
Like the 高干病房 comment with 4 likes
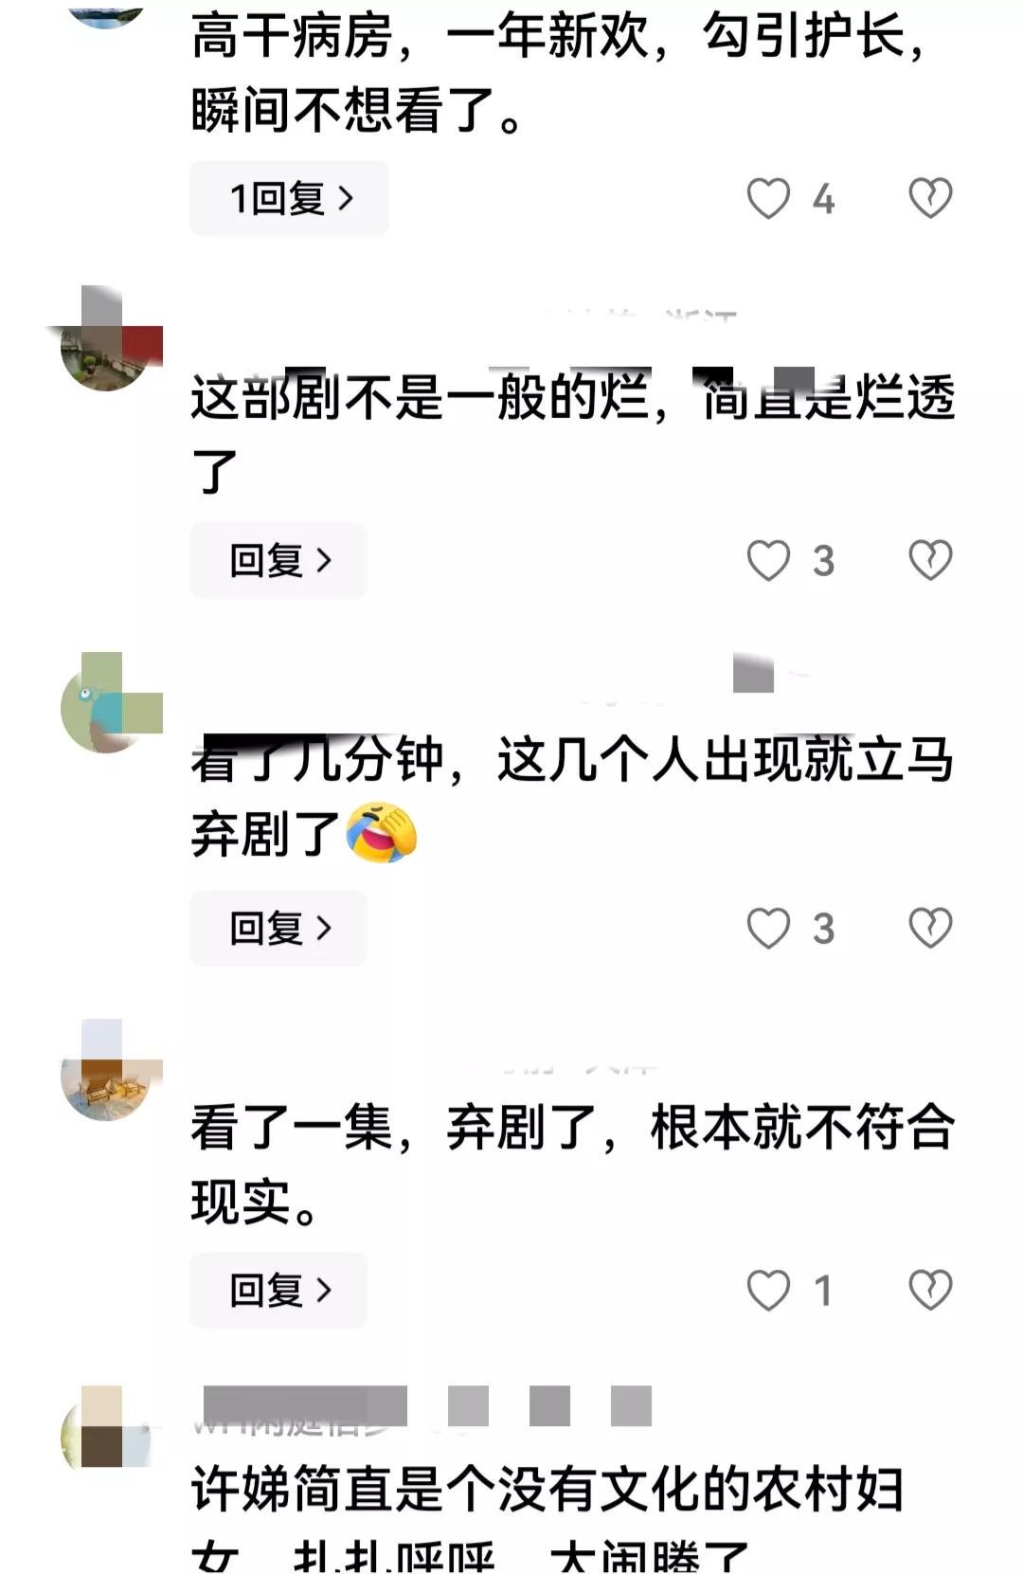pyautogui.click(x=768, y=199)
